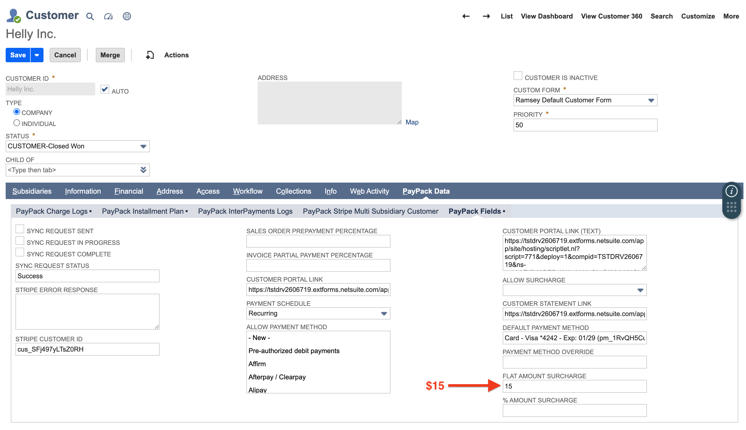Expand the Save button arrow menu
This screenshot has height=430, width=746.
coord(37,55)
